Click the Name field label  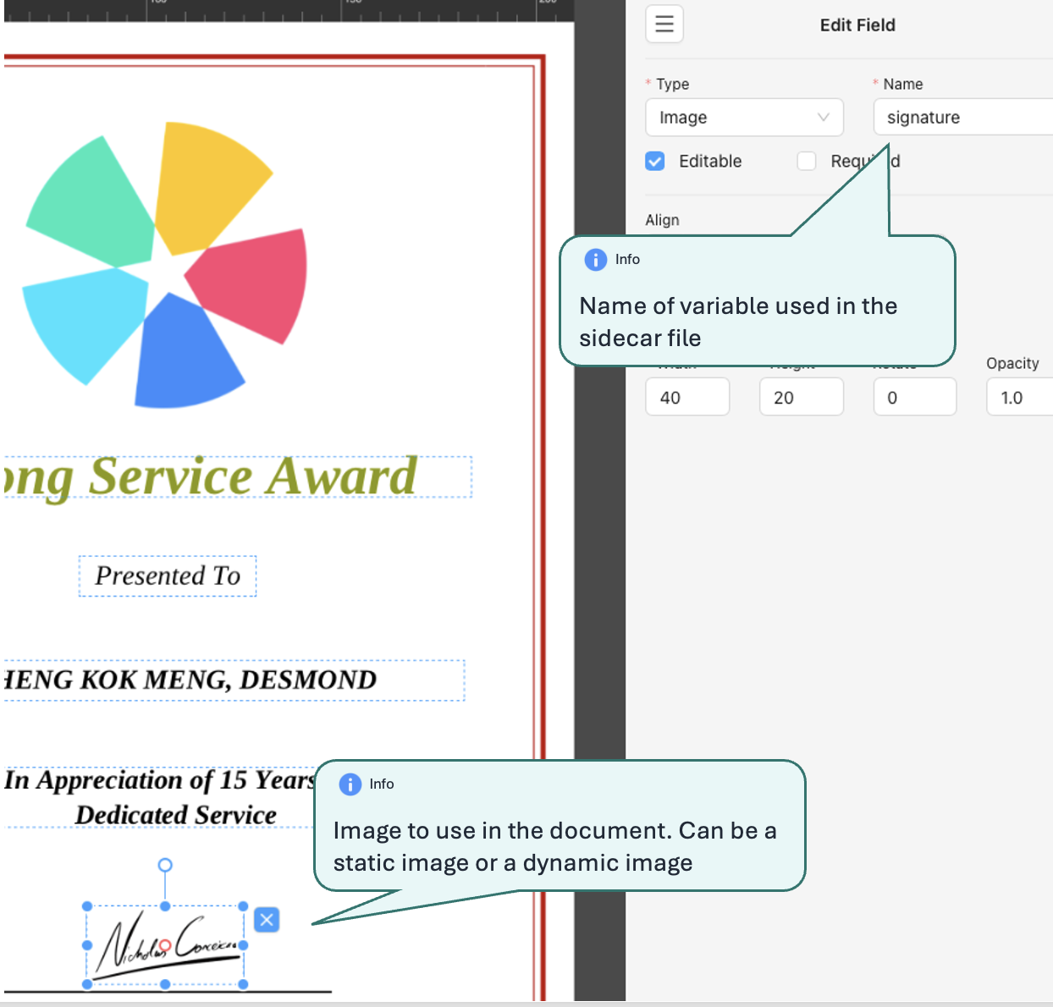[903, 84]
